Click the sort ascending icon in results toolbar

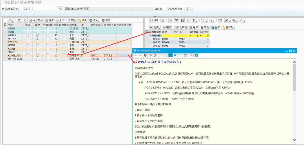click(x=171, y=20)
